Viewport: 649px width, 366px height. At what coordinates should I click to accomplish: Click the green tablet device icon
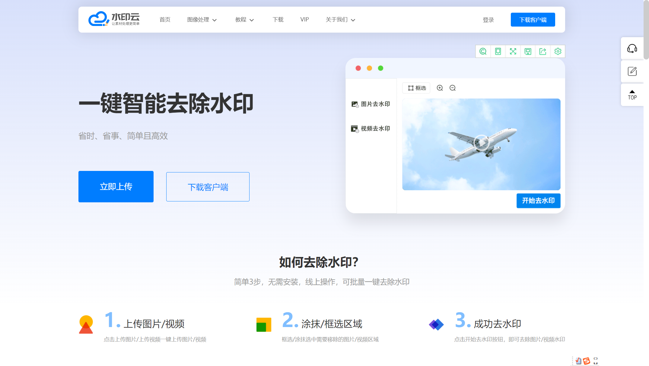(498, 51)
